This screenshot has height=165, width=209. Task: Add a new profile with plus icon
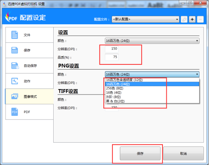[x=192, y=19]
